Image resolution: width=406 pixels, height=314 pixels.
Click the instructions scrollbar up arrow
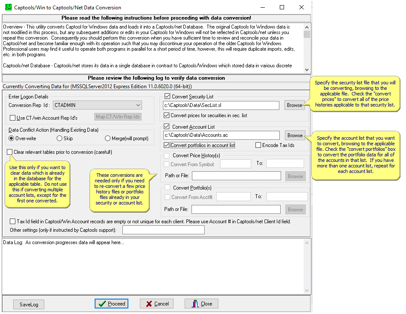[x=307, y=27]
